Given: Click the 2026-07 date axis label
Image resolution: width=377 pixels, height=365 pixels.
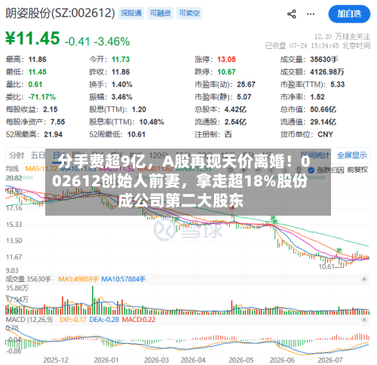Looking at the screenshot, I should pyautogui.click(x=330, y=360).
